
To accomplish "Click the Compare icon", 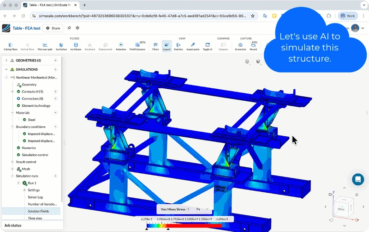I will click(223, 46).
